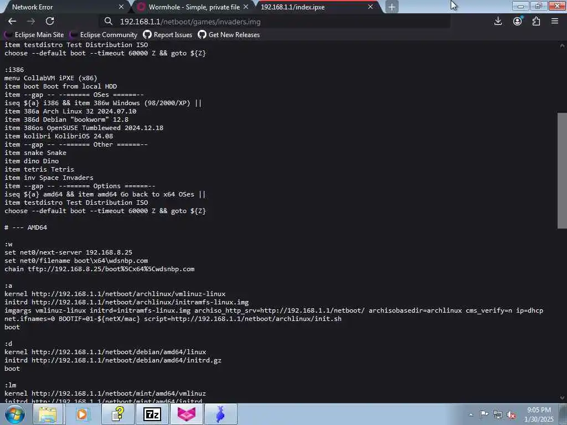This screenshot has height=425, width=567.
Task: Close the Network Error tab
Action: coord(121,7)
